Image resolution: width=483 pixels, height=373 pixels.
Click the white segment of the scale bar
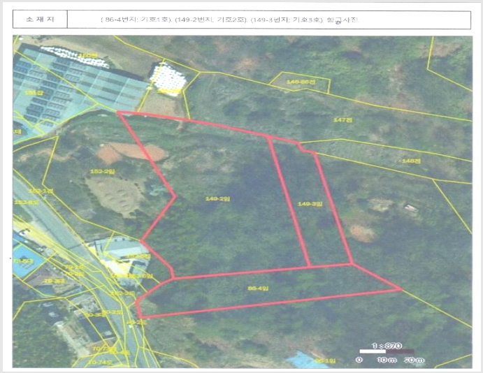pos(373,351)
